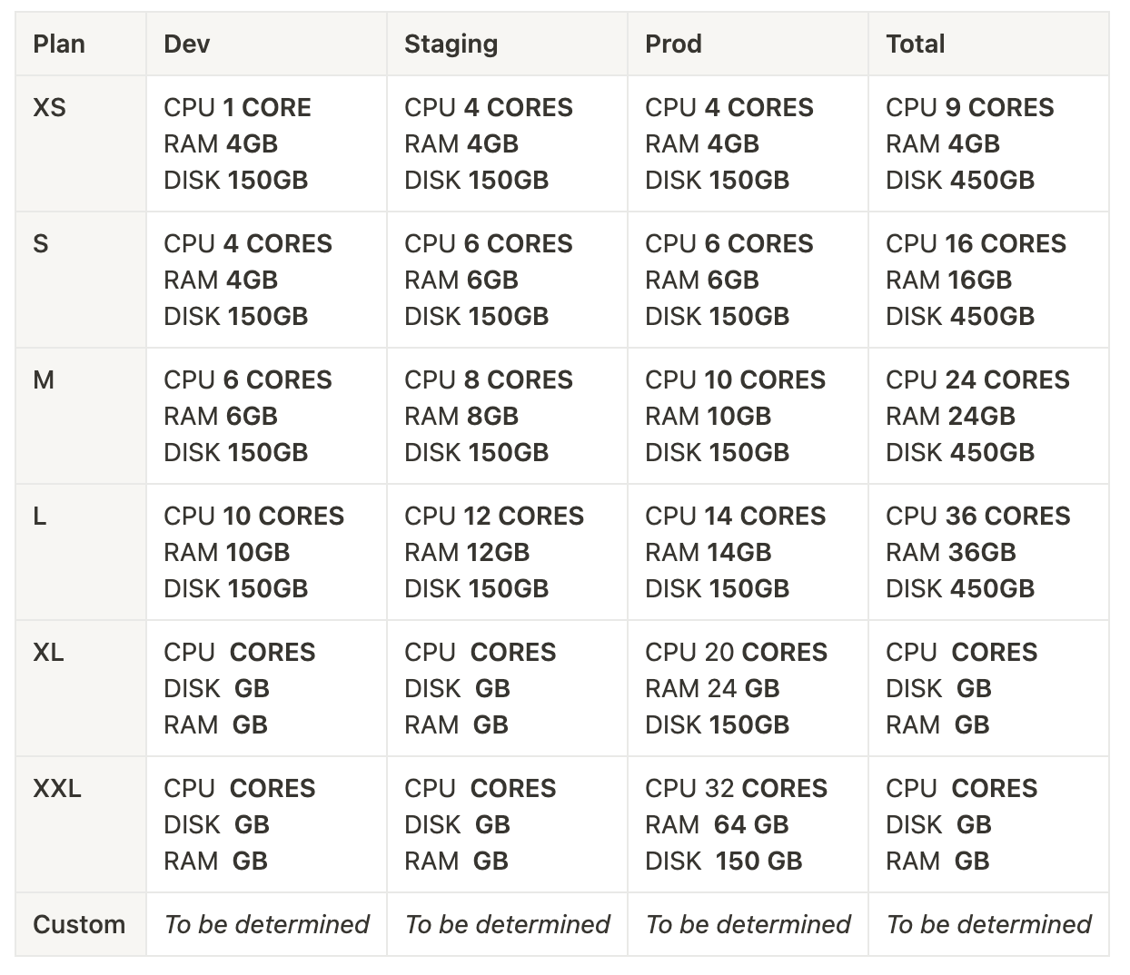Screen dimensions: 1130x975
Task: Select the XXL plan row label
Action: pos(81,824)
